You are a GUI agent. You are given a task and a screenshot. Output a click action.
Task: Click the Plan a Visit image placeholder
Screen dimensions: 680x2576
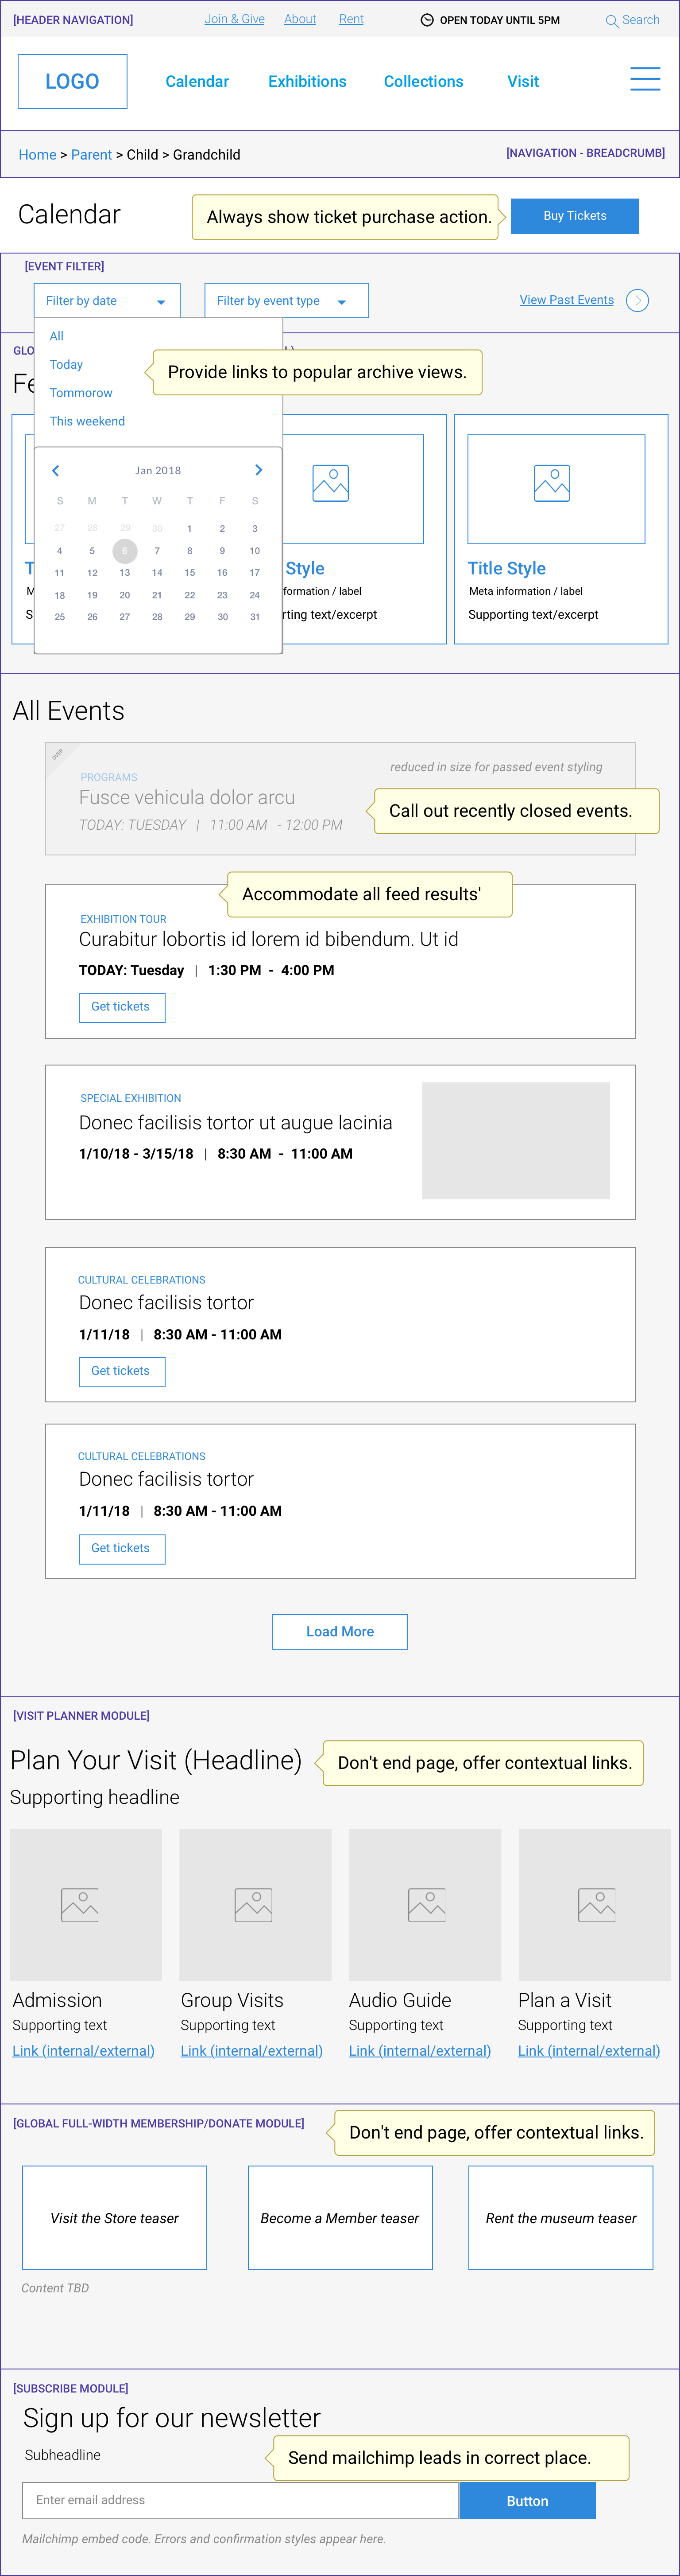(595, 1904)
